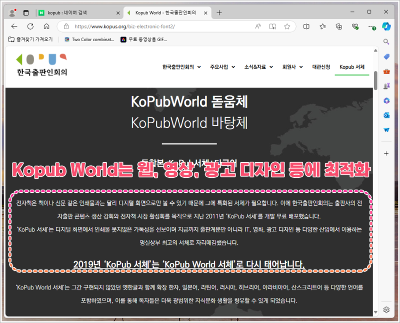
Task: Open sidebar Microsoft 365 icon
Action: [386, 101]
